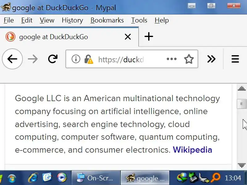Open the lock warning connection details
The image size is (247, 185).
tap(89, 59)
